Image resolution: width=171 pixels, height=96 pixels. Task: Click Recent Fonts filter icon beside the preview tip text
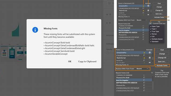point(152,73)
